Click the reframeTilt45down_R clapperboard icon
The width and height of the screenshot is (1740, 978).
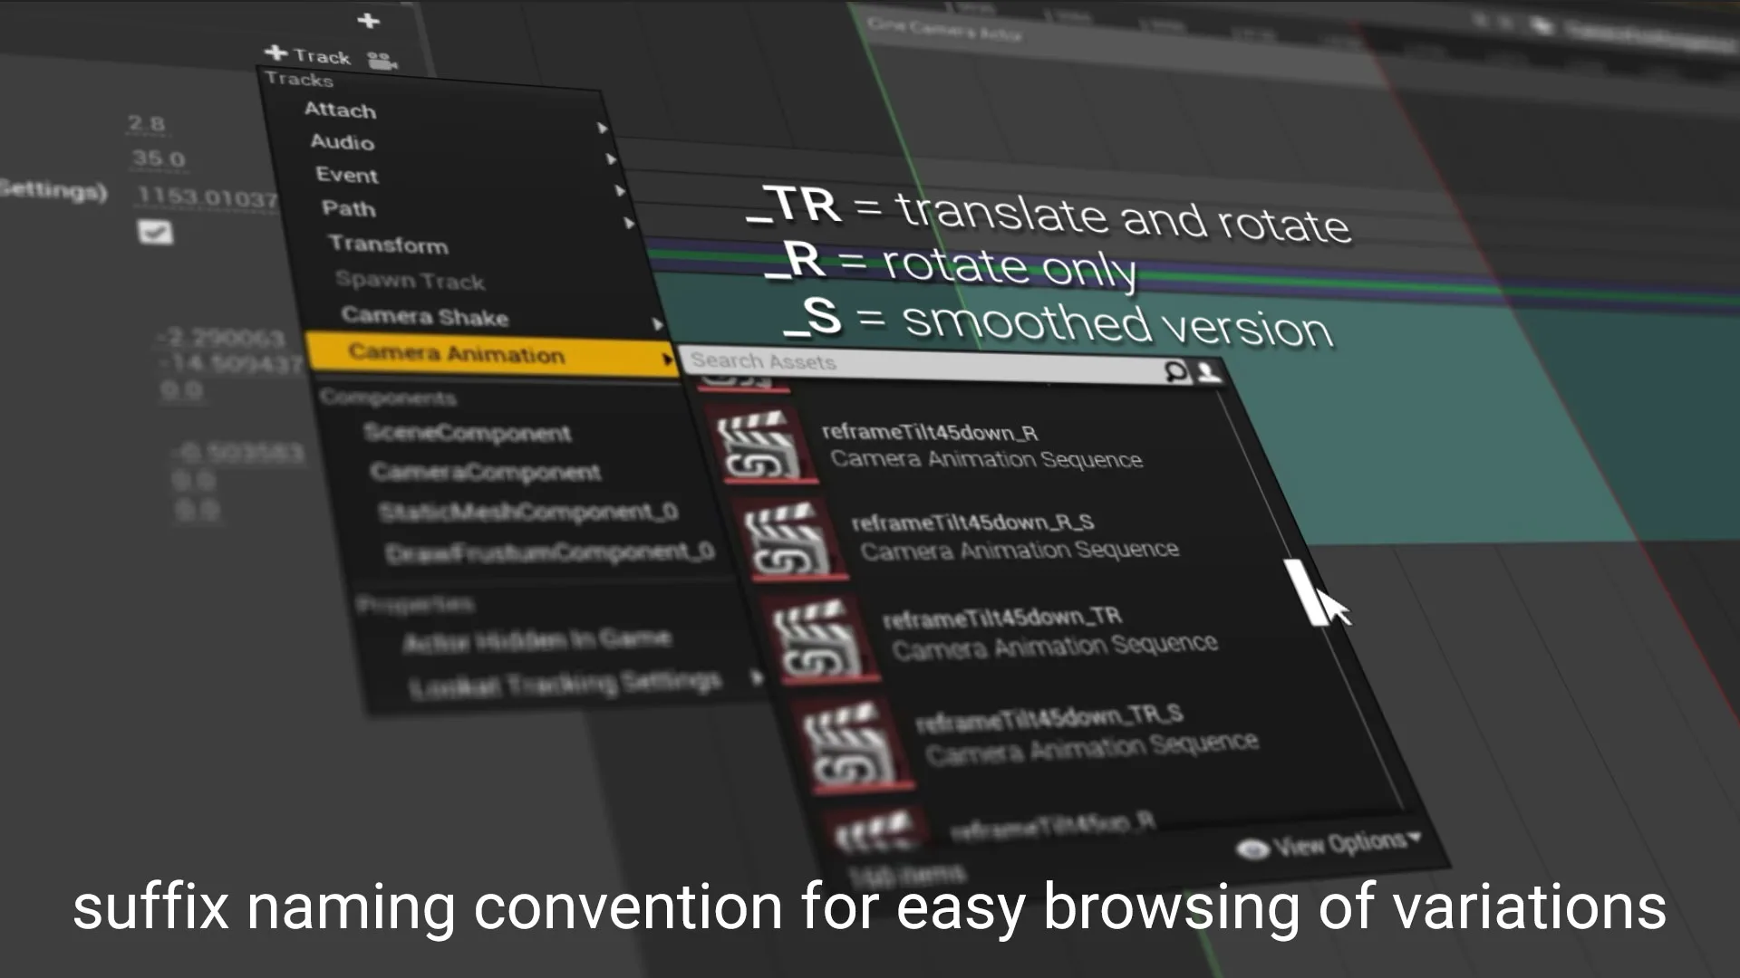[x=759, y=446]
